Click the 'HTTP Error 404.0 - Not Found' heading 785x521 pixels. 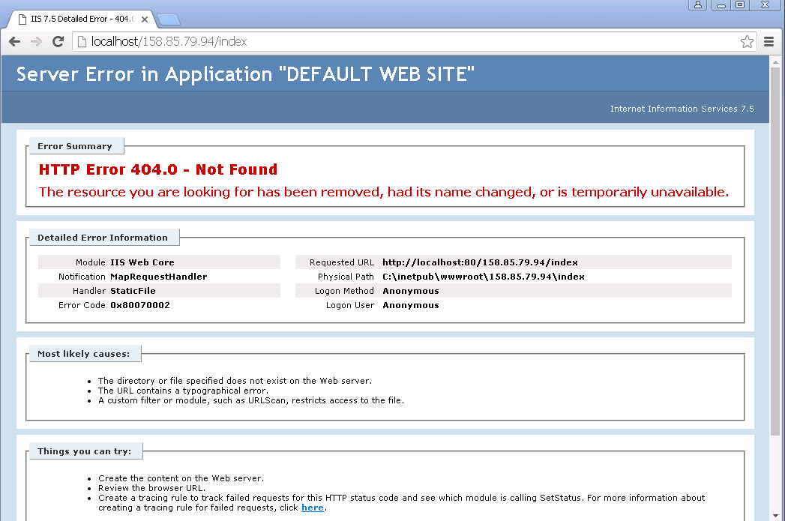pyautogui.click(x=158, y=169)
